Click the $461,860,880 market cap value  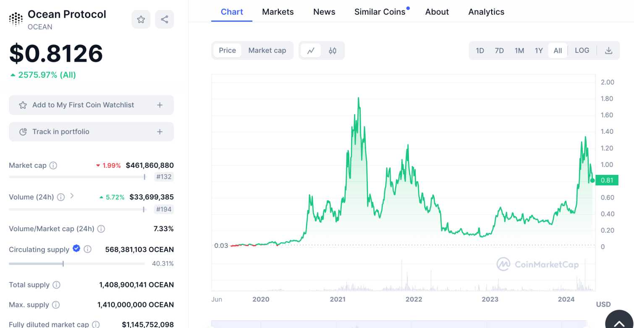150,165
